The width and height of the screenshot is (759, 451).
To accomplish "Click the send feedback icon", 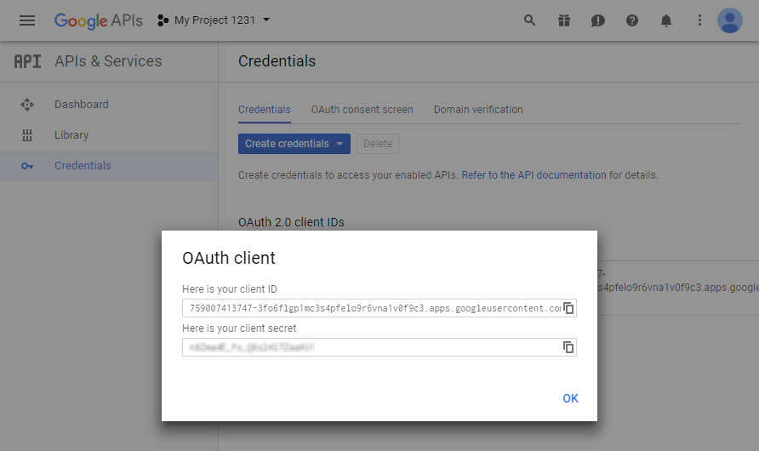I will [x=598, y=20].
